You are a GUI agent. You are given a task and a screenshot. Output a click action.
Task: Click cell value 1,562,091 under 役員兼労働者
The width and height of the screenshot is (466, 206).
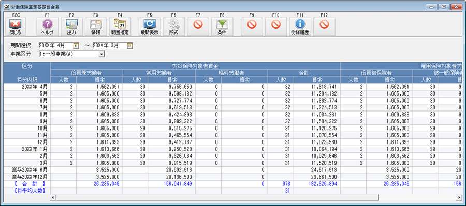coord(107,87)
